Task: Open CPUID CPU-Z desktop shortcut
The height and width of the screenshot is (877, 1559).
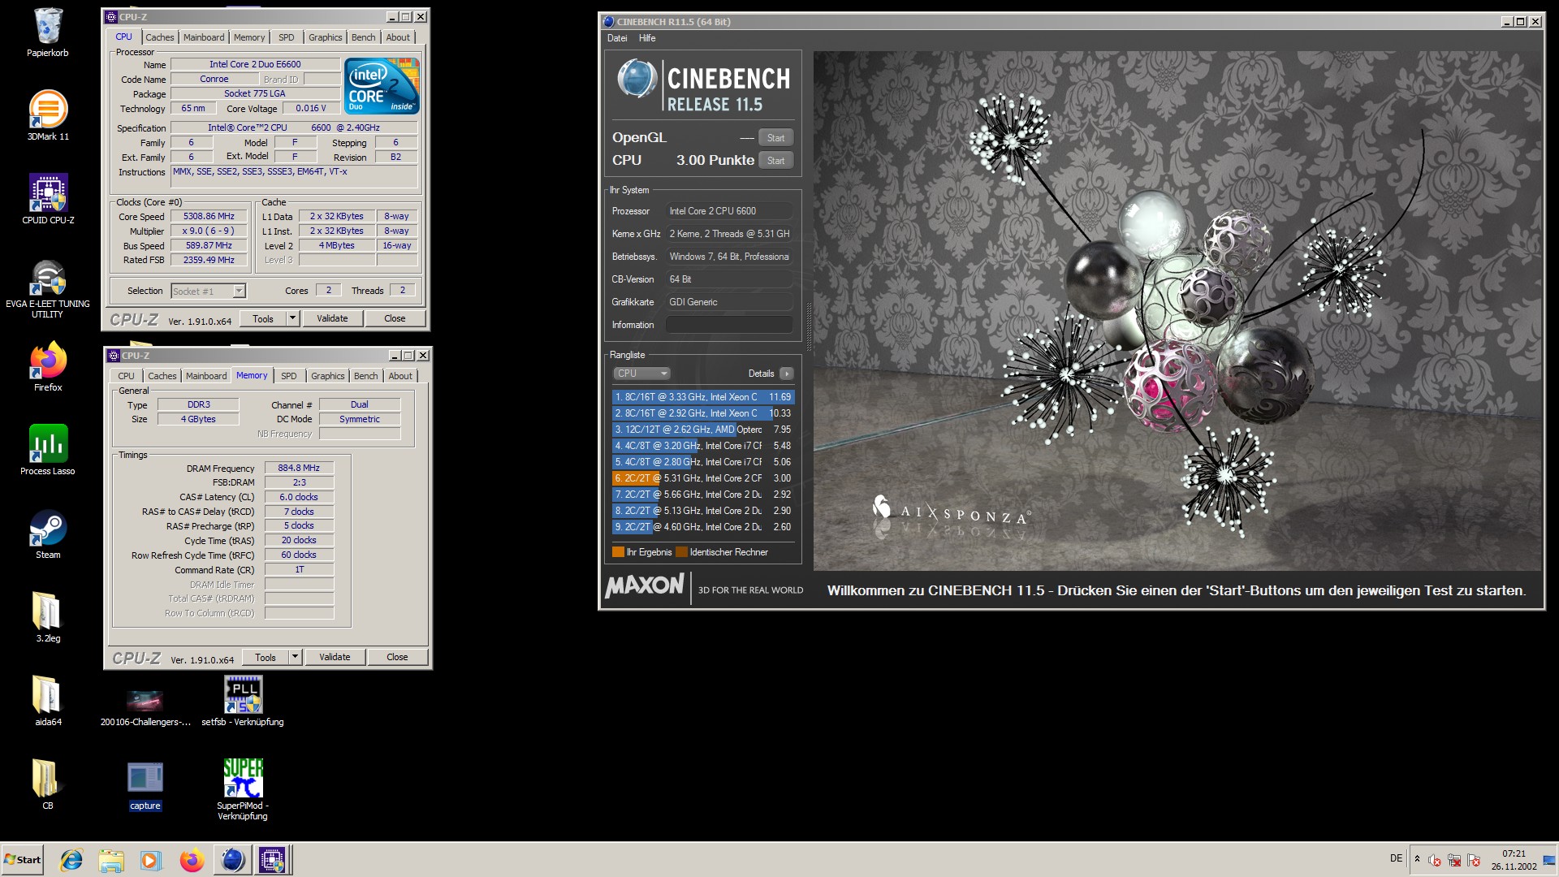Action: 48,199
